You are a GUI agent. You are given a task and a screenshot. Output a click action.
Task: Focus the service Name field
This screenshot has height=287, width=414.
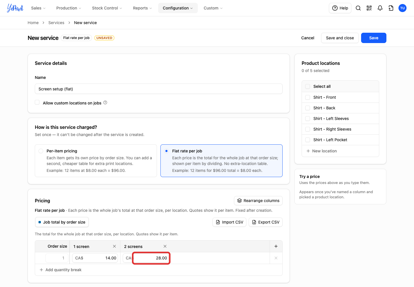click(159, 89)
